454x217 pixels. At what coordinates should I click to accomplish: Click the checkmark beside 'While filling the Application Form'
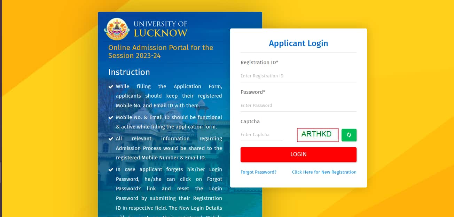[111, 87]
